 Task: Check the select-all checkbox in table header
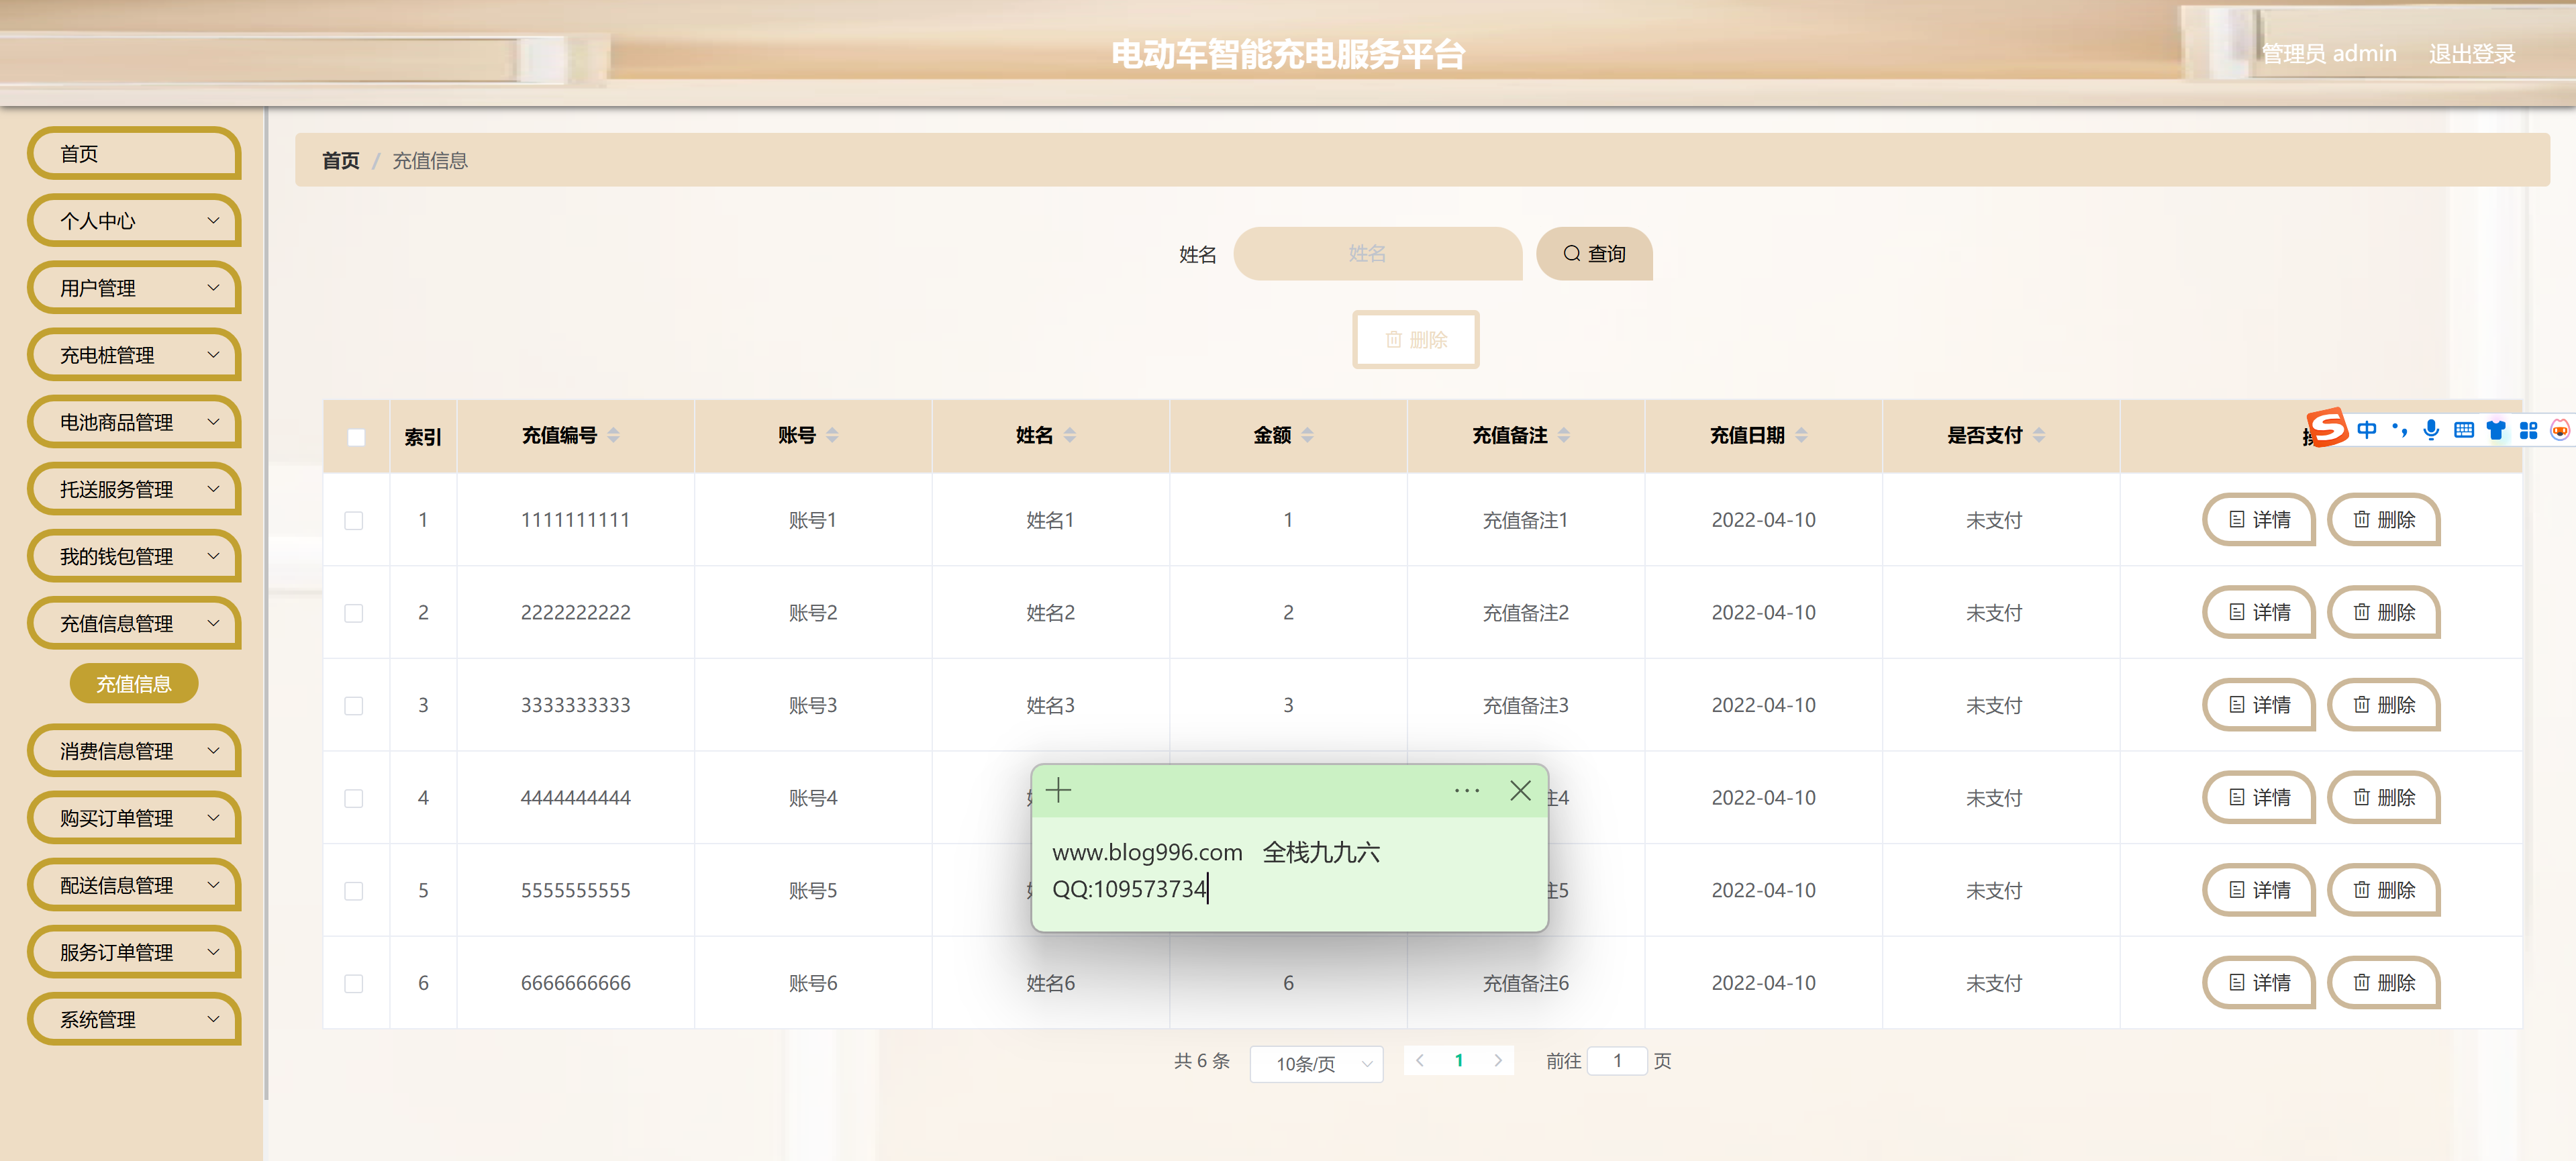point(356,437)
